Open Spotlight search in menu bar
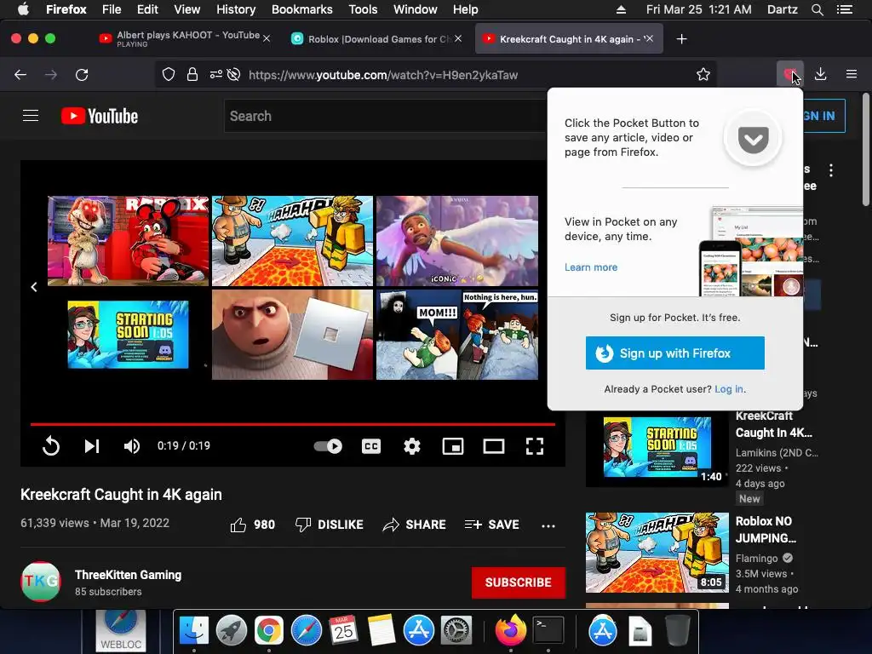The width and height of the screenshot is (872, 654). tap(817, 9)
